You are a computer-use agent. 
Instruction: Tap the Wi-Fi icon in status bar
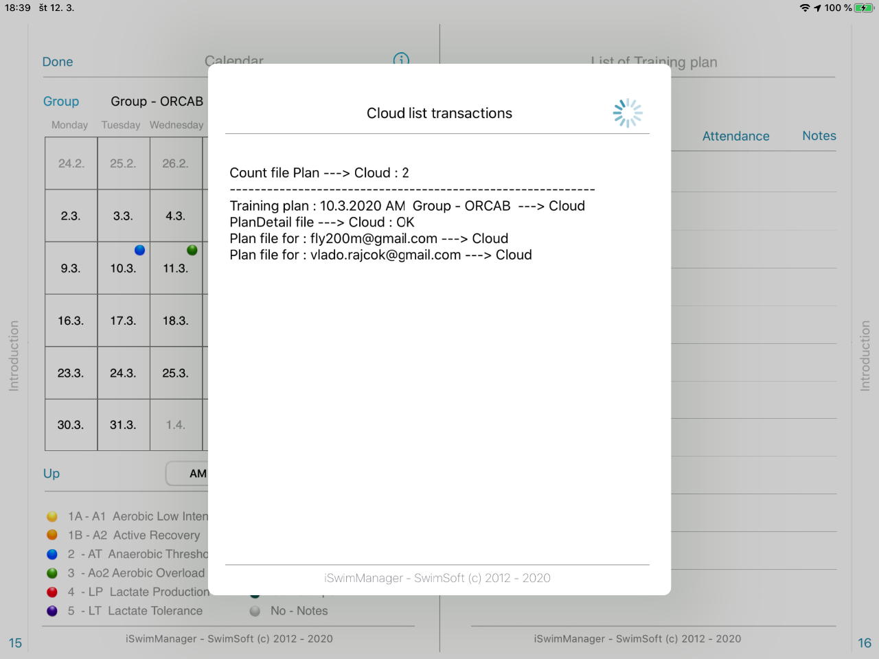tap(805, 8)
